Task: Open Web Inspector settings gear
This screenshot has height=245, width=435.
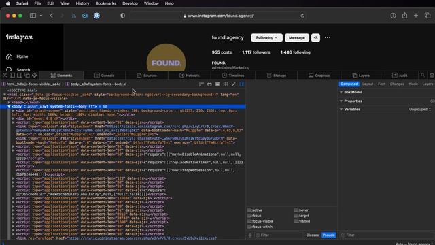Action: [x=432, y=76]
